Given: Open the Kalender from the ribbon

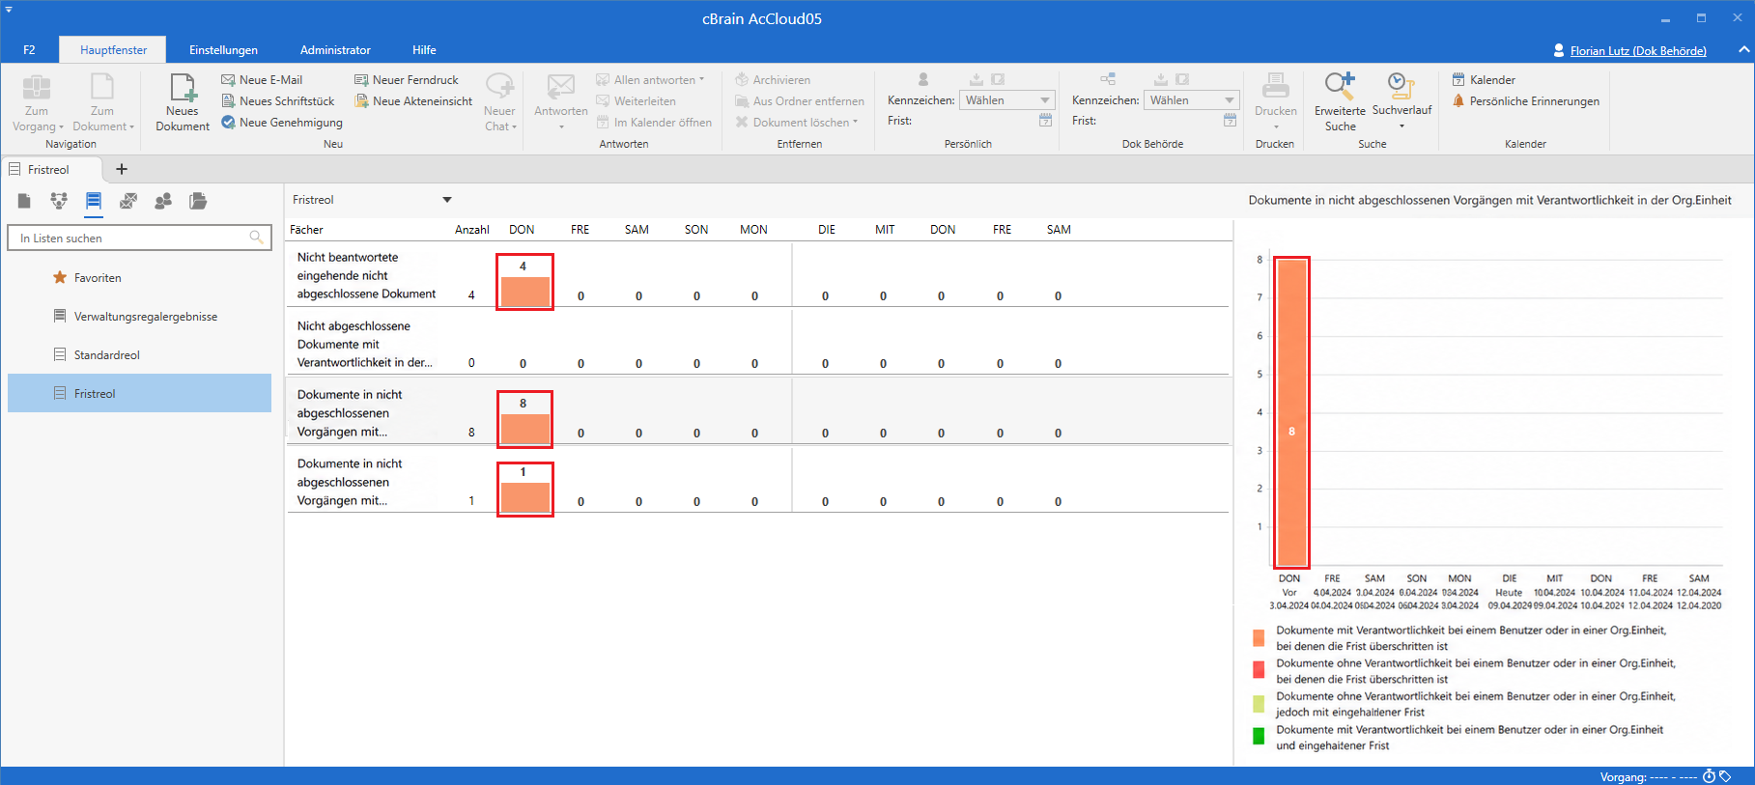Looking at the screenshot, I should pyautogui.click(x=1484, y=80).
